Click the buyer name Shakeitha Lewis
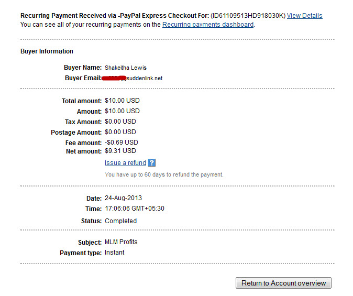Screen dimensions: 353x296 (x=125, y=68)
